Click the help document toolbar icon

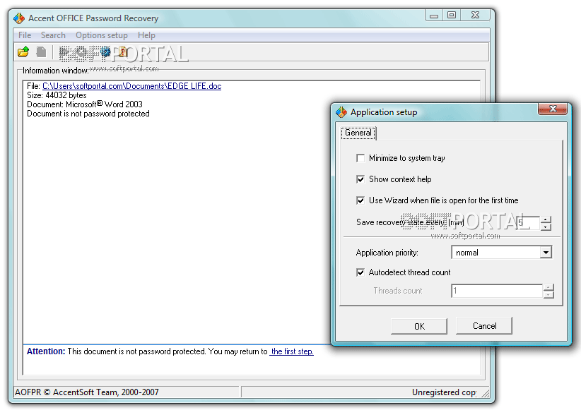point(123,52)
